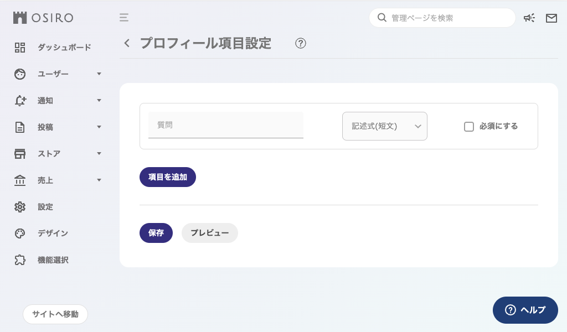Click the user face icon
The height and width of the screenshot is (332, 567).
click(x=20, y=74)
